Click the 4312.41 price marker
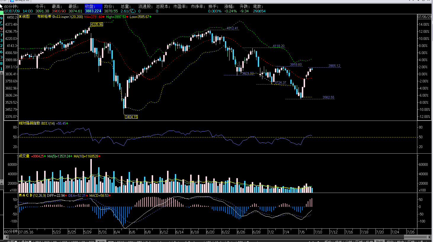The image size is (433, 242). (x=232, y=28)
